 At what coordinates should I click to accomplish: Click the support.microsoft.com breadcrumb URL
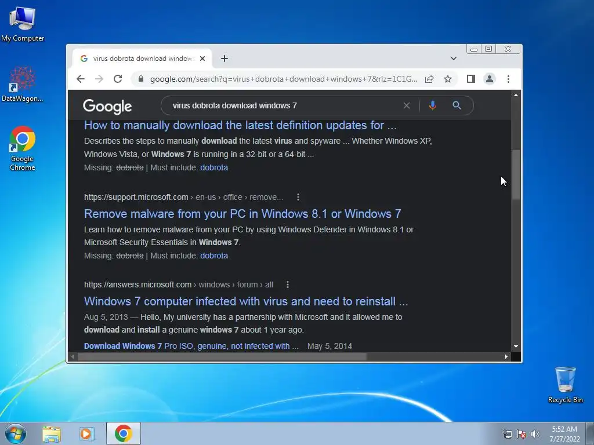[x=183, y=197]
